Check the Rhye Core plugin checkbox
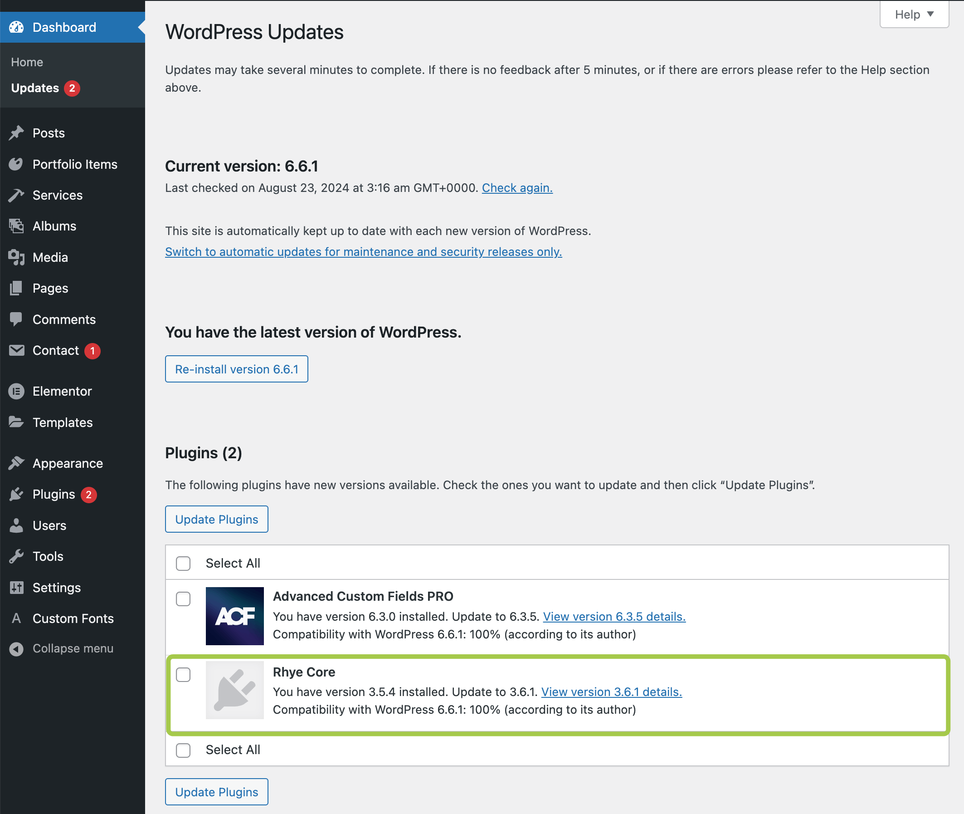Viewport: 964px width, 814px height. pyautogui.click(x=183, y=674)
